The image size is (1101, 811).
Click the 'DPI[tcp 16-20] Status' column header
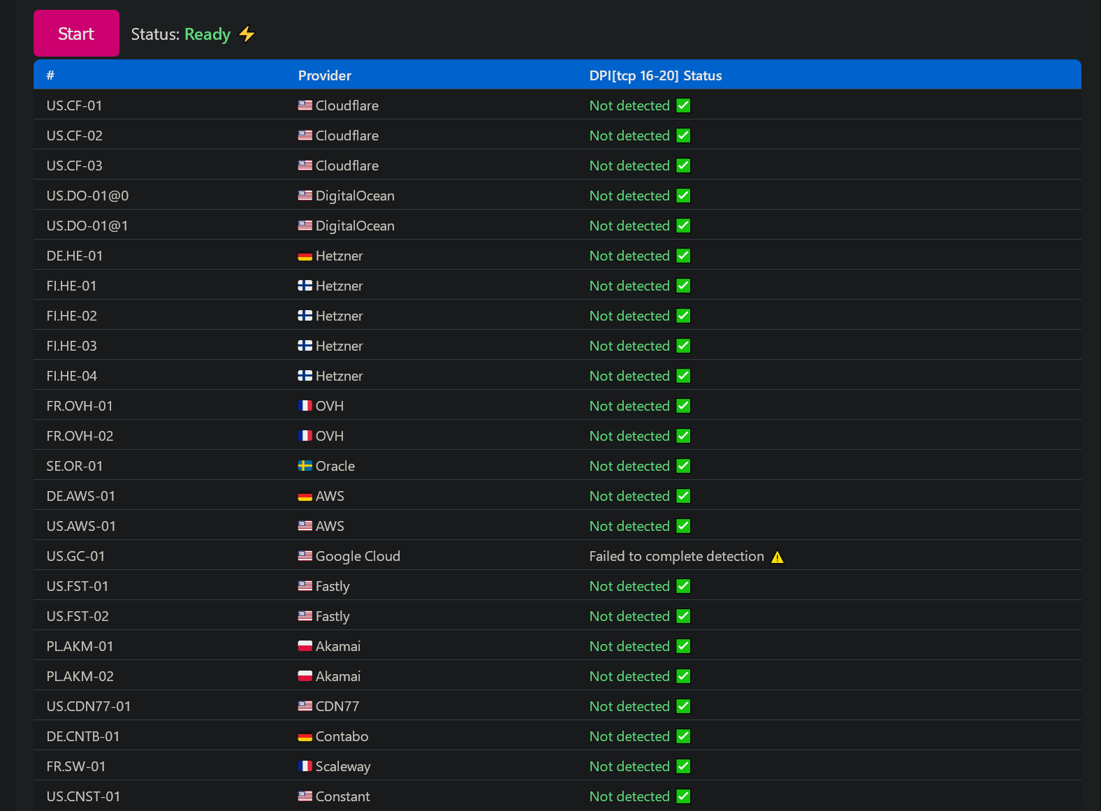point(655,75)
